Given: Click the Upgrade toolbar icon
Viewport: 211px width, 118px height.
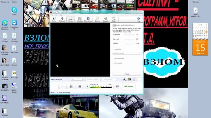Looking at the screenshot, I should pyautogui.click(x=105, y=19).
